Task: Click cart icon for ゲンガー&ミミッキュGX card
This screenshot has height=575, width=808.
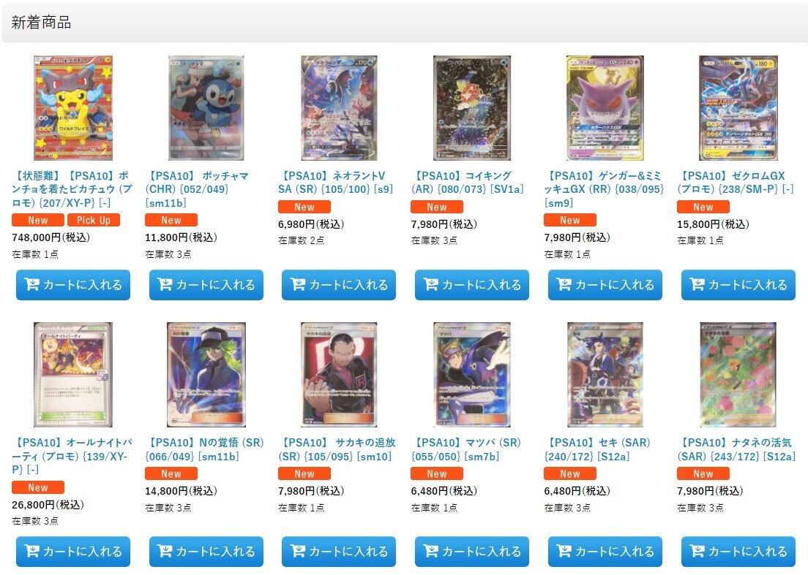Action: 564,284
